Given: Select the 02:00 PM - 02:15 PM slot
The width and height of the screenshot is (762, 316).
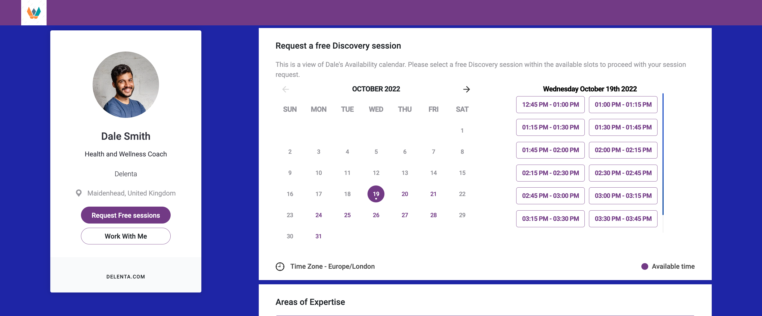Looking at the screenshot, I should [x=623, y=150].
